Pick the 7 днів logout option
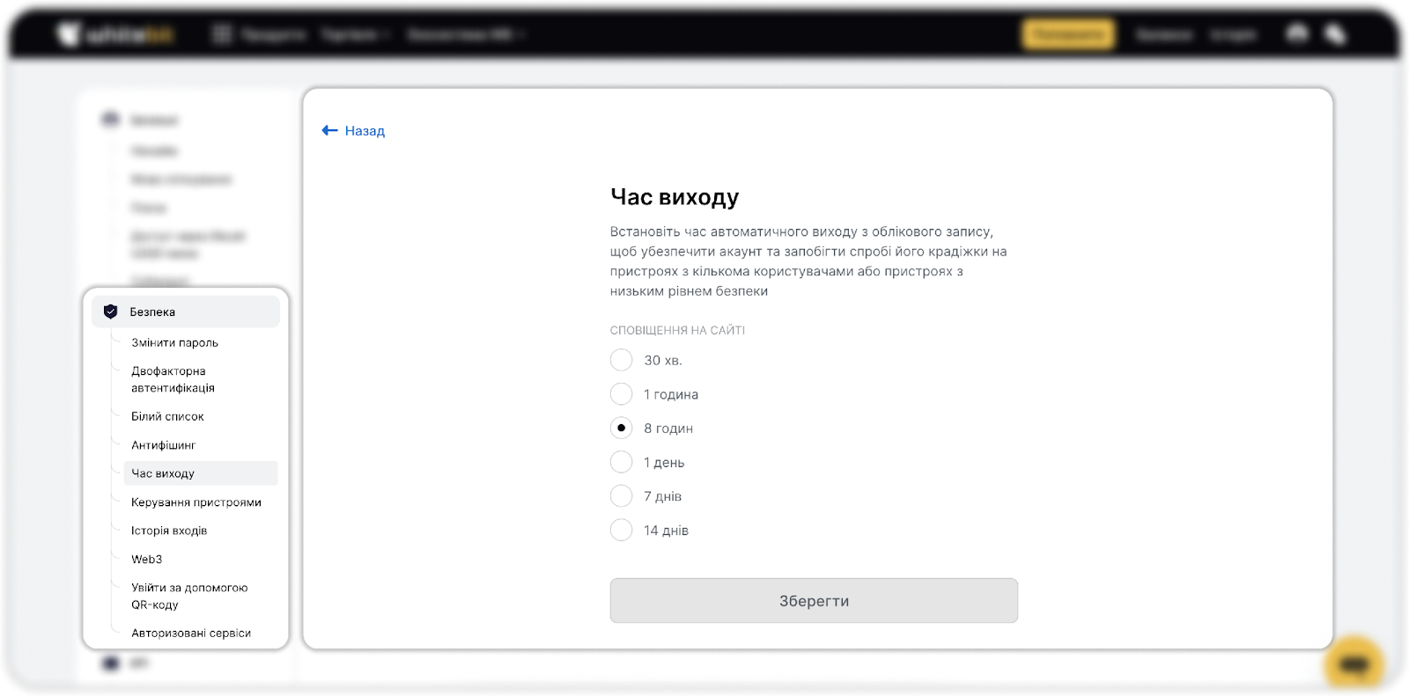 click(621, 496)
